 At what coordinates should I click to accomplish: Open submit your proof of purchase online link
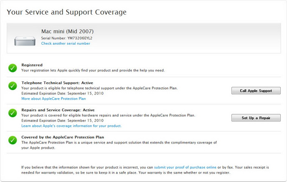point(185,167)
